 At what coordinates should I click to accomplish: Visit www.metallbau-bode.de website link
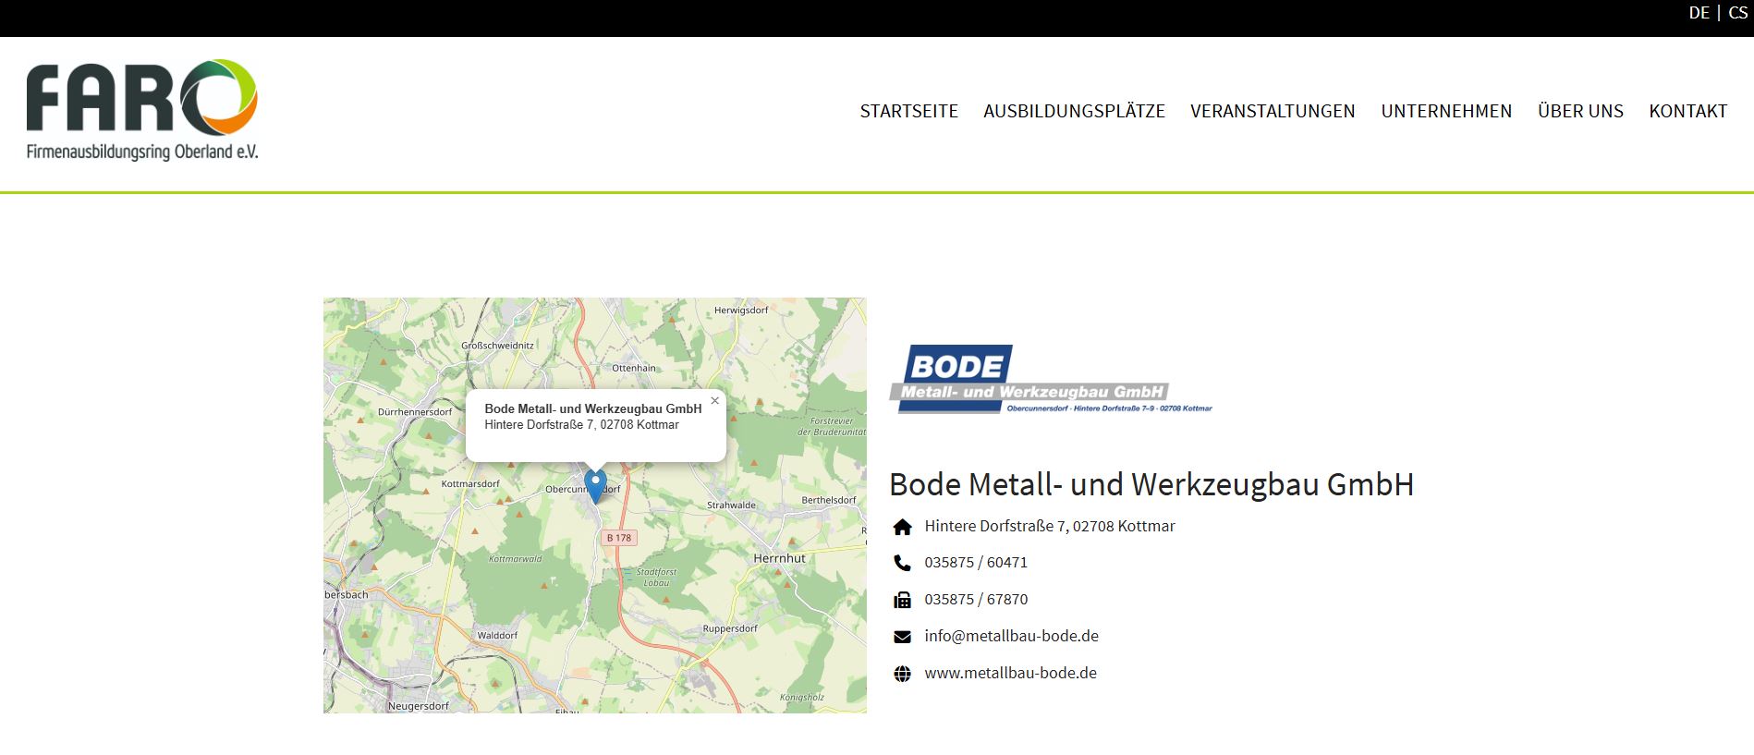click(x=1010, y=673)
